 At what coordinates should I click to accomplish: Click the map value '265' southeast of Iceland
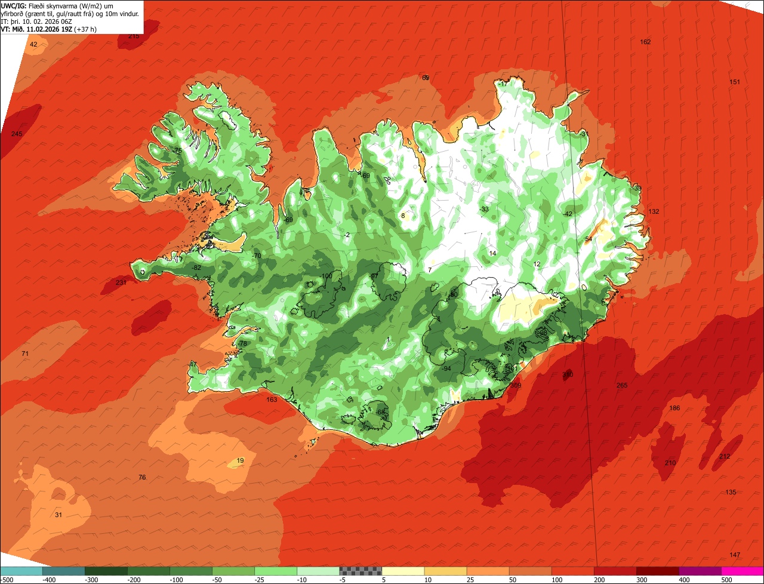[x=622, y=385]
